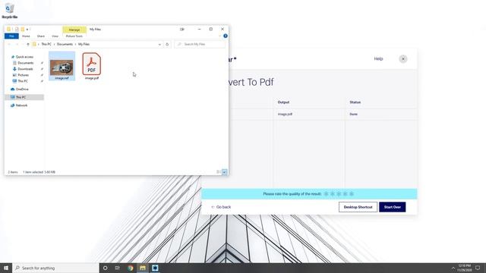Open OneDrive in navigation pane
Screen dimensions: 486x273
click(22, 89)
